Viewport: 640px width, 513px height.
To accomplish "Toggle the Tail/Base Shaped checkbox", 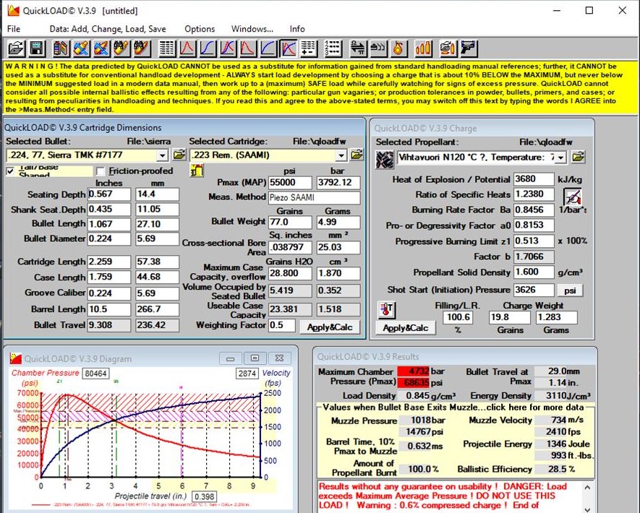I will click(x=10, y=171).
